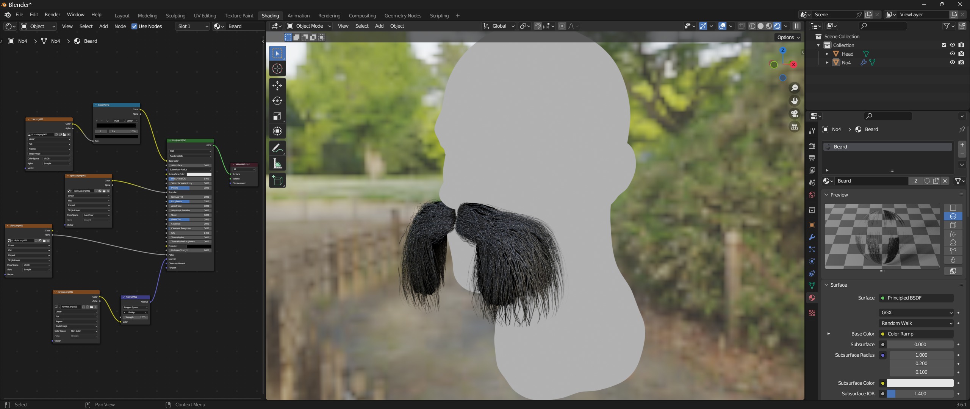Switch viewport to wireframe shading
Screen dimensions: 970x409
point(752,26)
